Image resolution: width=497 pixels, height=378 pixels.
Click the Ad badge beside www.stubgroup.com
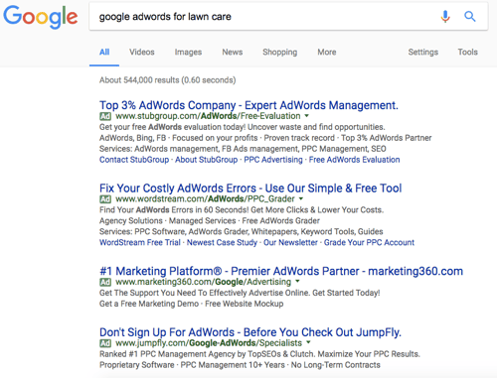[x=105, y=116]
